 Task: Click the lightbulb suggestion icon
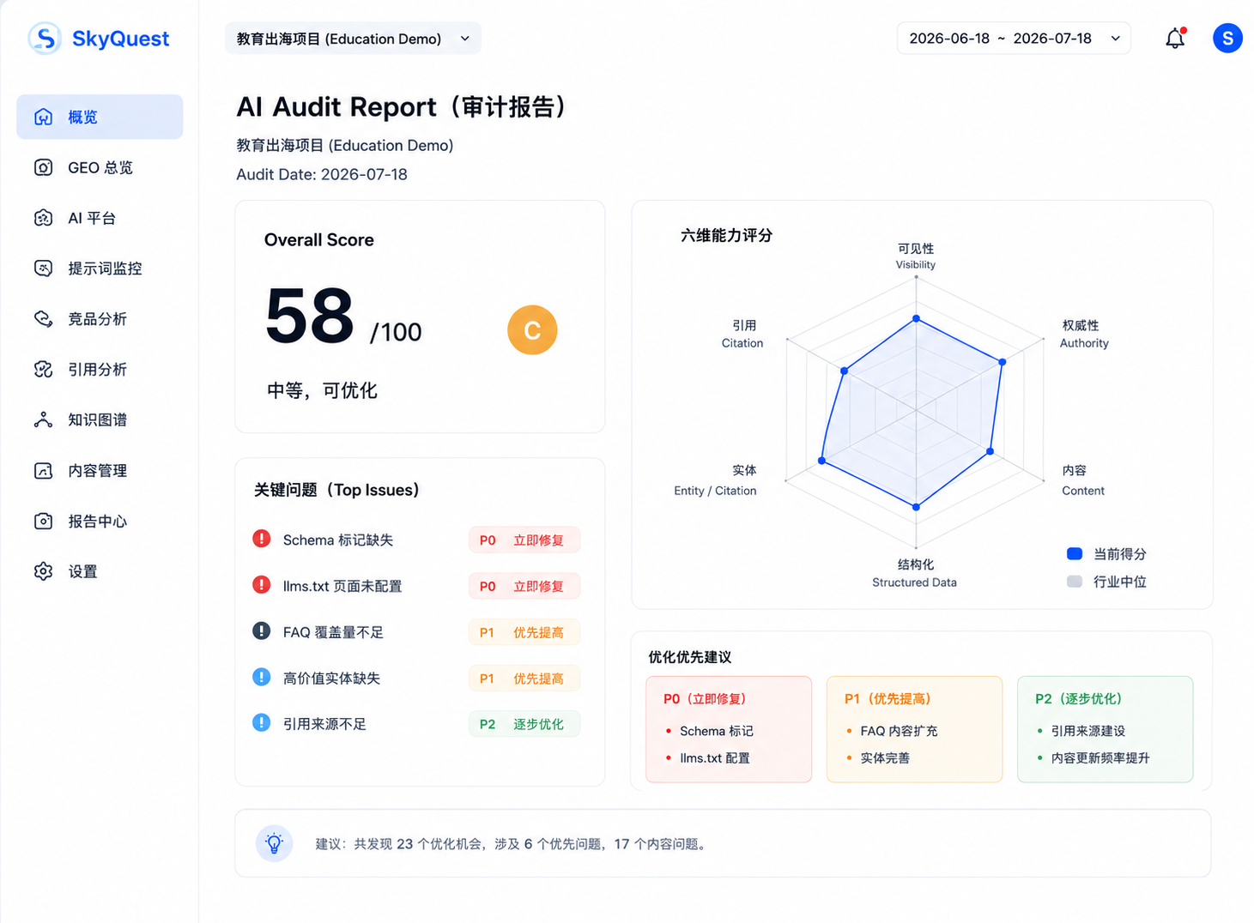[274, 843]
